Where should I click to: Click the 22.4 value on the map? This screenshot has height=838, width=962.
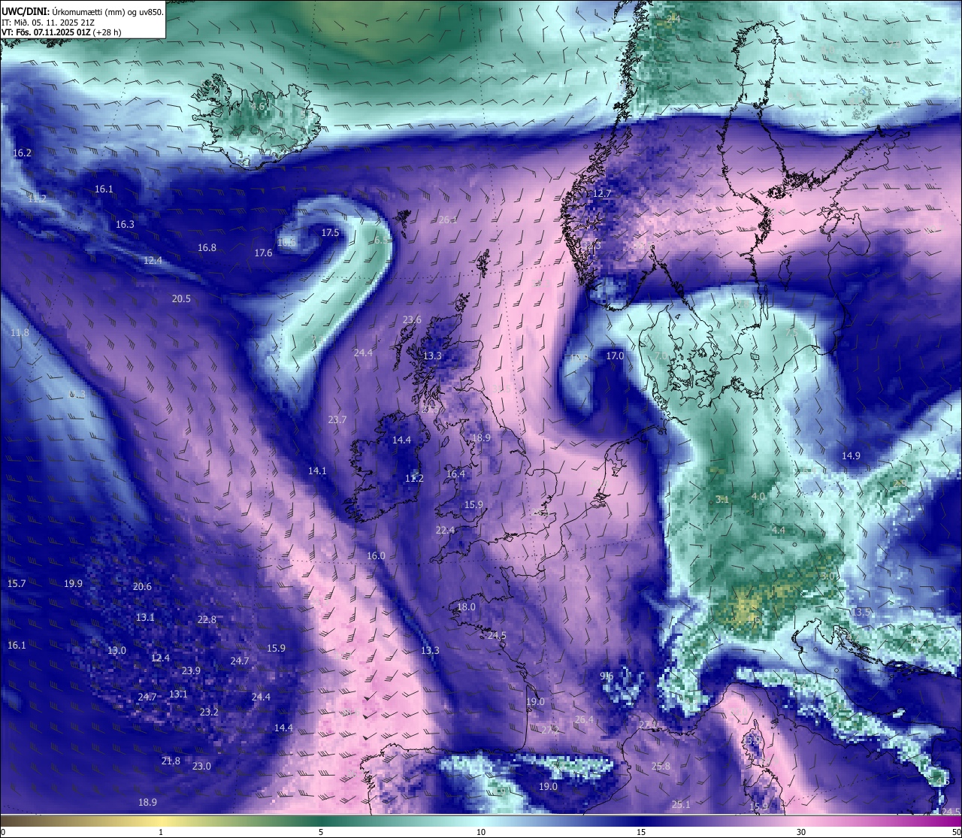point(445,530)
